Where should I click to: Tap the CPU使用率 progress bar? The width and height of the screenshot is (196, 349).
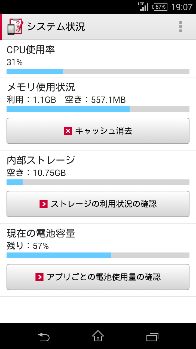coord(98,71)
